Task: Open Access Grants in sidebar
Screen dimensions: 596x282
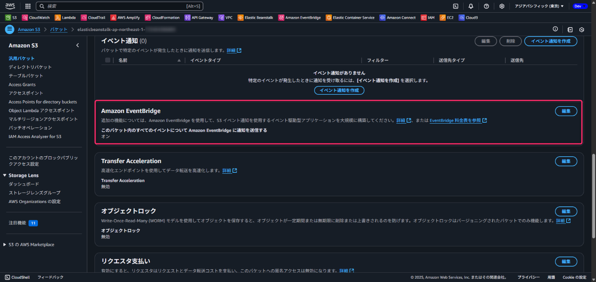Action: click(22, 85)
